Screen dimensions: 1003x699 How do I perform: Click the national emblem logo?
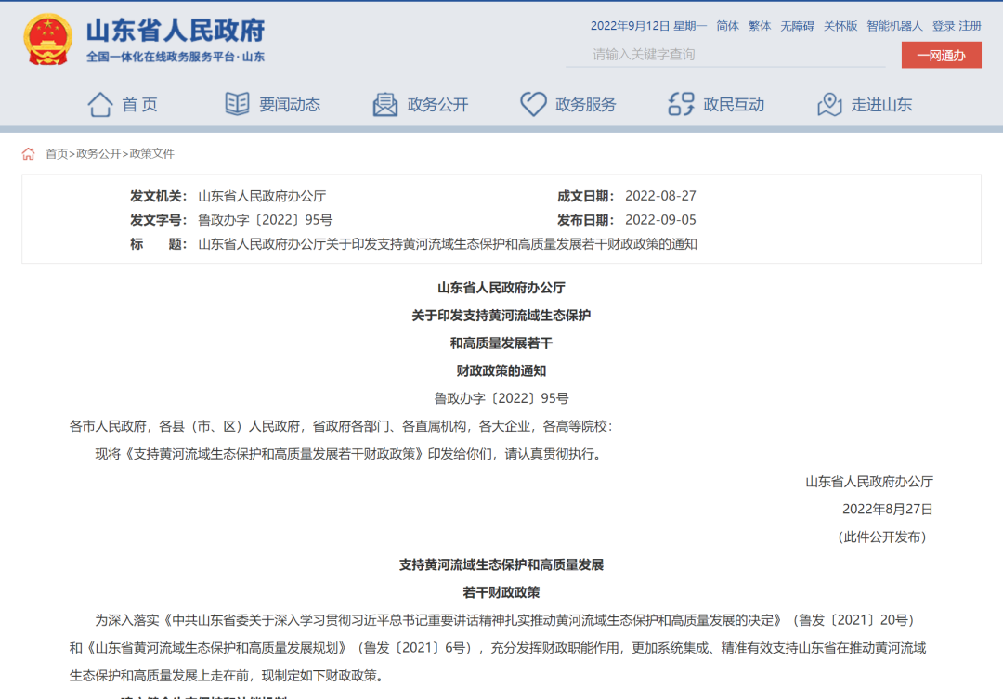coord(47,40)
